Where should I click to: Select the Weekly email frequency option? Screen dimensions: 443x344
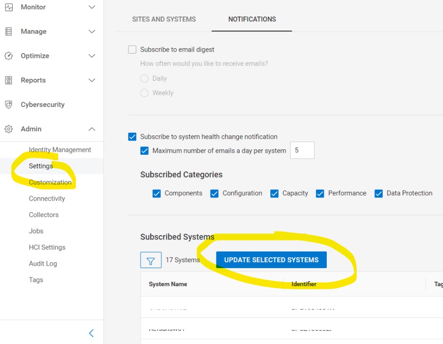point(144,93)
